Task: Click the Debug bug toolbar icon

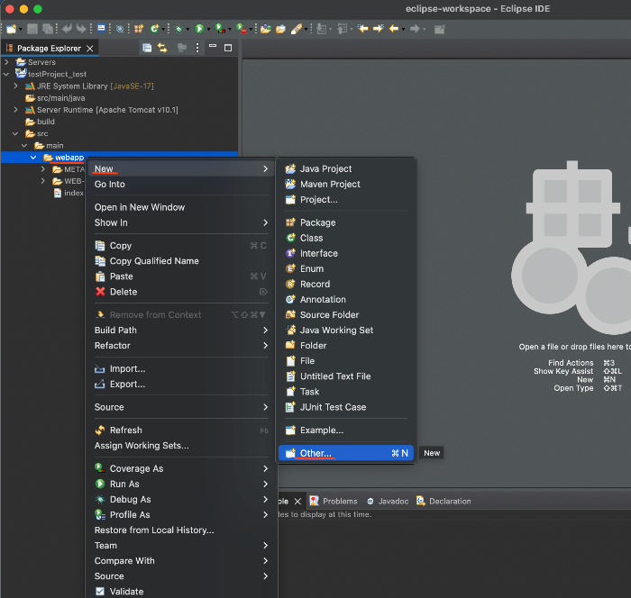Action: tap(179, 29)
